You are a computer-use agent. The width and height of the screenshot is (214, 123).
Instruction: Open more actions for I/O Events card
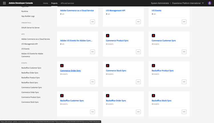[x=184, y=22]
